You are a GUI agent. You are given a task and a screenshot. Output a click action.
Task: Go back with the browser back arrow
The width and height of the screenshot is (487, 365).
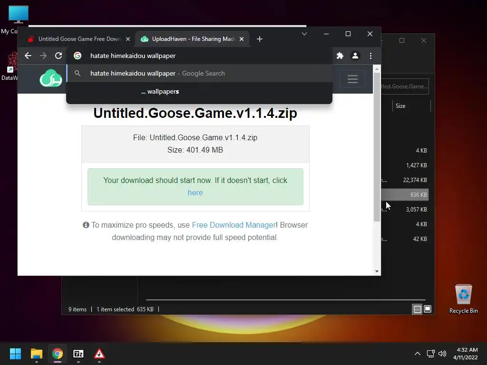coord(28,56)
